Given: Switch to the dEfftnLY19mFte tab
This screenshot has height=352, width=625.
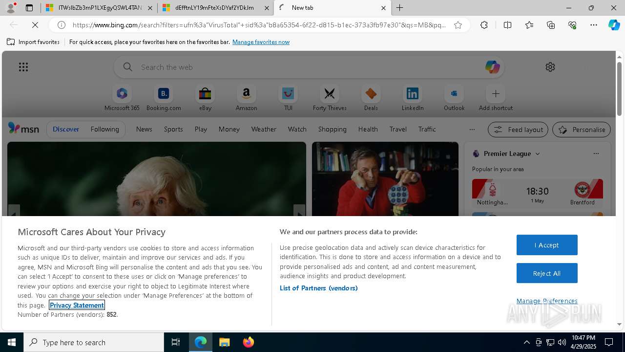Looking at the screenshot, I should (x=216, y=8).
